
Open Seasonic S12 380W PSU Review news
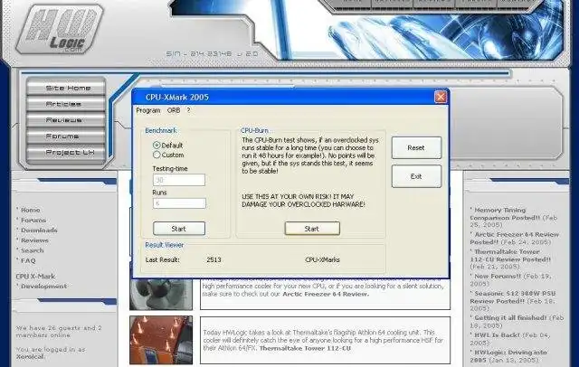pyautogui.click(x=513, y=297)
